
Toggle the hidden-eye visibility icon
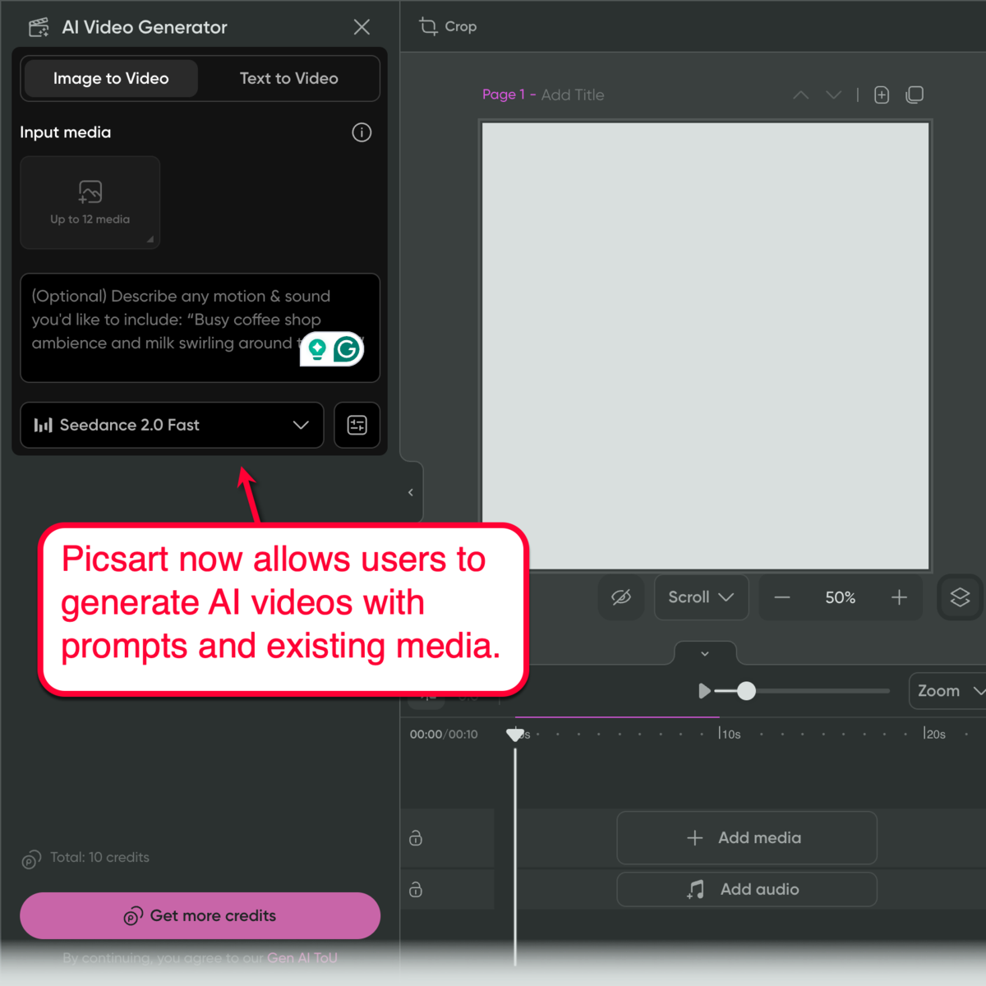pyautogui.click(x=621, y=597)
